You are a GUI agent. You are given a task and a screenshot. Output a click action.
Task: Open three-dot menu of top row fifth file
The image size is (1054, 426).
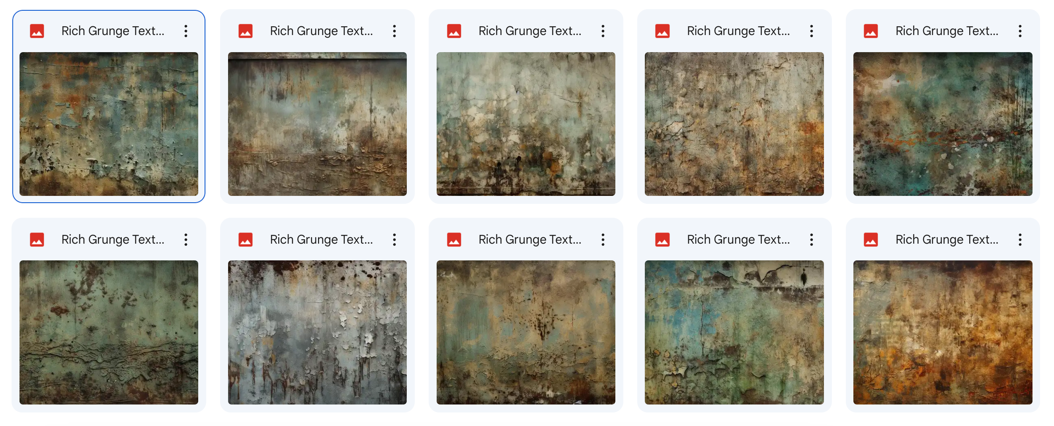click(x=1020, y=31)
